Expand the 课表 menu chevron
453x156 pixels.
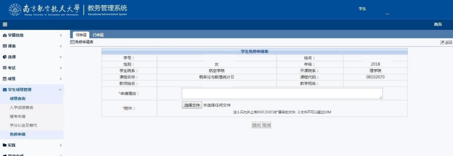(61, 46)
